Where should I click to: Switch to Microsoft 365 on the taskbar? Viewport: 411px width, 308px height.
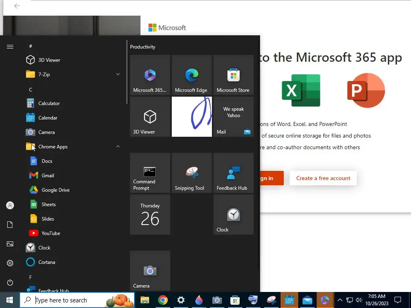325,300
